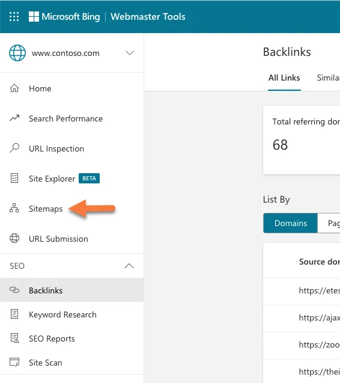Switch to the Similar tab

point(328,78)
